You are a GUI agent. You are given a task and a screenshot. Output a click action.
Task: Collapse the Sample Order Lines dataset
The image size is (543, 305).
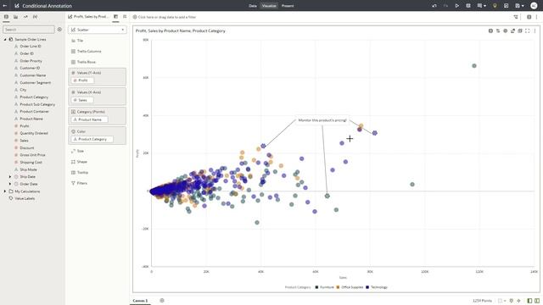tap(5, 40)
